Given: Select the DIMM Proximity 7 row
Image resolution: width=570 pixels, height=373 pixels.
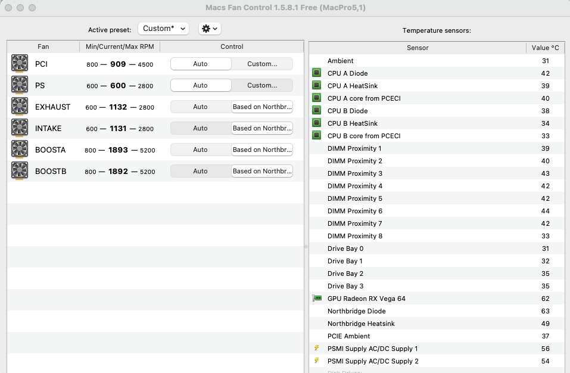Looking at the screenshot, I should click(437, 223).
